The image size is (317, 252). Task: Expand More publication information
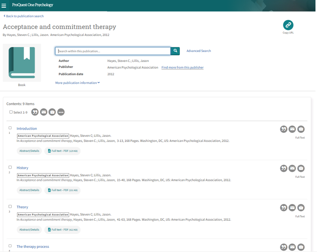click(x=77, y=83)
